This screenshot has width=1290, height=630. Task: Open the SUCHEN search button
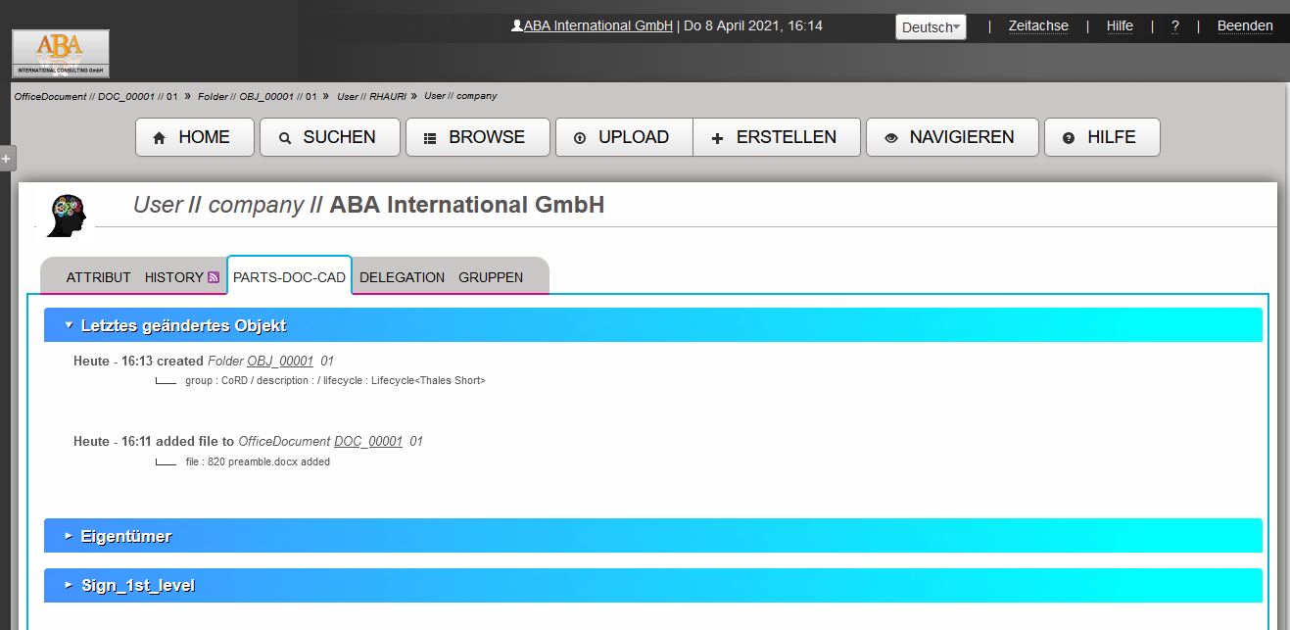pos(330,137)
